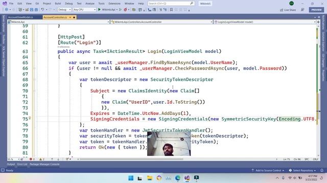
Task: Click the Comment selection toolbar icon
Action: coord(160,10)
